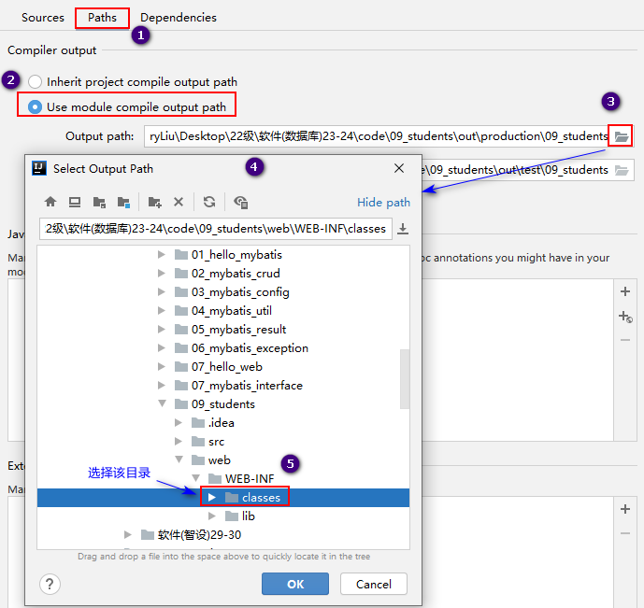Collapse the 09_students folder
This screenshot has width=644, height=608.
pyautogui.click(x=162, y=404)
